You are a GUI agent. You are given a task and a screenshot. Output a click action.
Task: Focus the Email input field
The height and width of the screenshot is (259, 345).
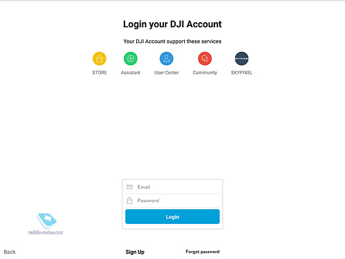pos(172,187)
